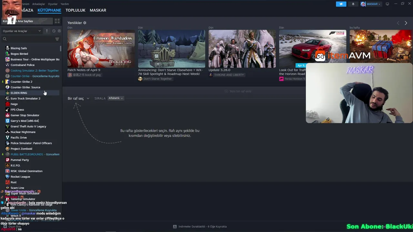Open the Alfabetik sort dropdown
The height and width of the screenshot is (232, 413).
pyautogui.click(x=116, y=98)
